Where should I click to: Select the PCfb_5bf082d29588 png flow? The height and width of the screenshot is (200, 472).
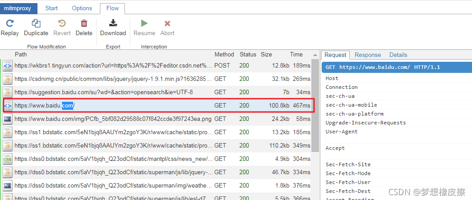pos(157,119)
